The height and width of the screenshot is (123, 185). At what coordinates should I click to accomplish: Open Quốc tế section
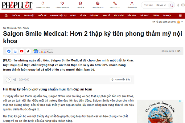tap(42, 16)
